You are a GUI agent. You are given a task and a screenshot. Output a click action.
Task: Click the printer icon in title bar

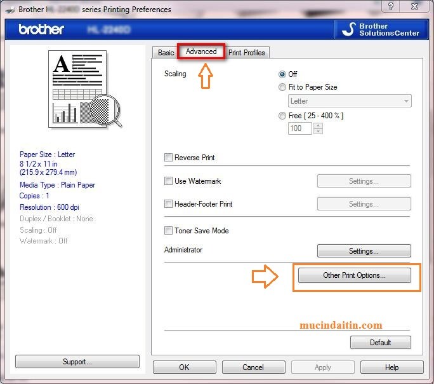coord(11,10)
